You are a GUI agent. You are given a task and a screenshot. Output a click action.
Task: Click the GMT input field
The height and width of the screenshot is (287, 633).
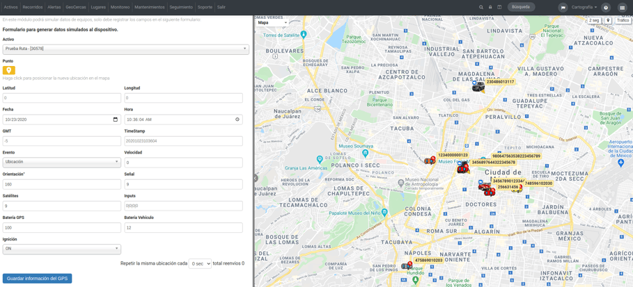point(62,141)
